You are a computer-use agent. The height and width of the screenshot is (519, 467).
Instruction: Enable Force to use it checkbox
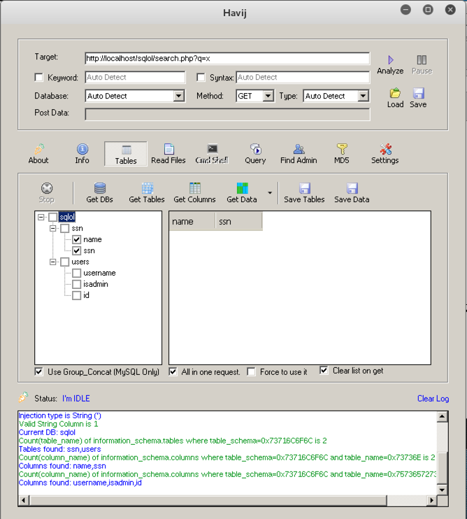coord(252,371)
